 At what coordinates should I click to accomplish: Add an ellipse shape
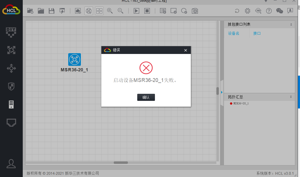(x=184, y=11)
